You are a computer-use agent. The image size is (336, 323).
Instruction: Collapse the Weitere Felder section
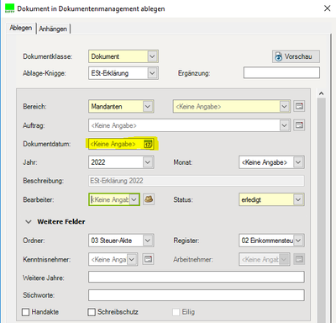pos(29,222)
